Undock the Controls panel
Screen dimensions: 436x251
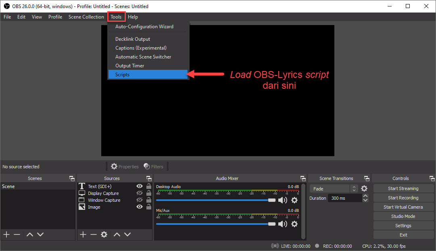(432, 178)
